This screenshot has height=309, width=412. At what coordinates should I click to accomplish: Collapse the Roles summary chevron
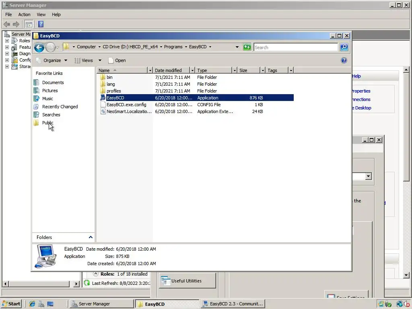click(96, 274)
